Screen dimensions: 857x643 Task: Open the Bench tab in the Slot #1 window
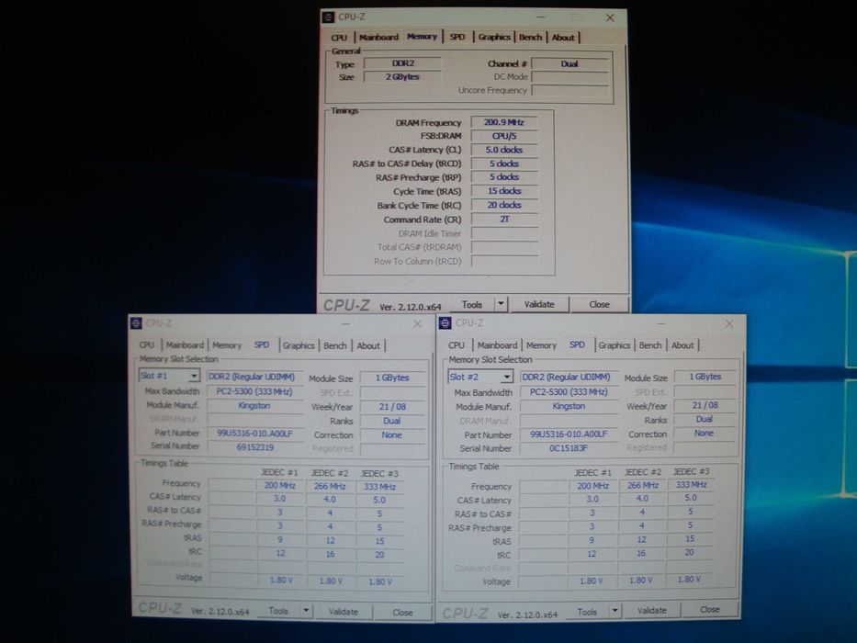[335, 345]
